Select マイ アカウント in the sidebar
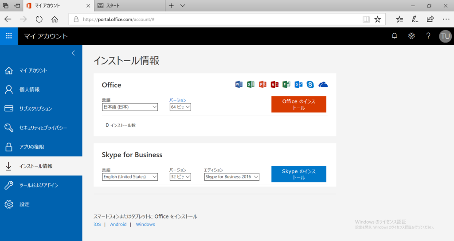 click(x=41, y=70)
